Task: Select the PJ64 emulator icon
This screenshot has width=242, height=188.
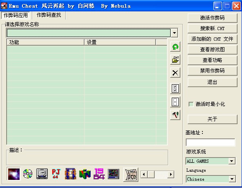Action: [x=56, y=174]
